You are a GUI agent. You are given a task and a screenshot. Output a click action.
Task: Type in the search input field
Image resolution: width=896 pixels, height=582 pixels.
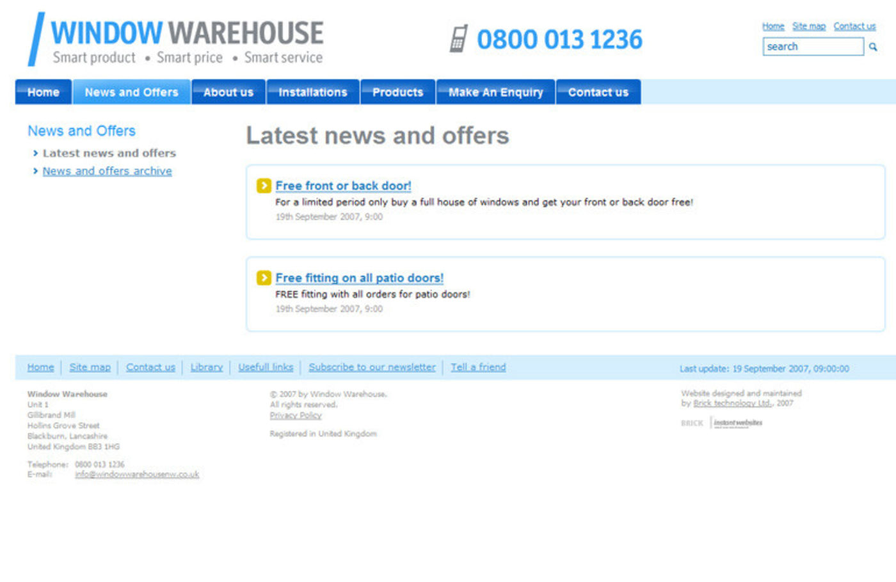[x=812, y=47]
